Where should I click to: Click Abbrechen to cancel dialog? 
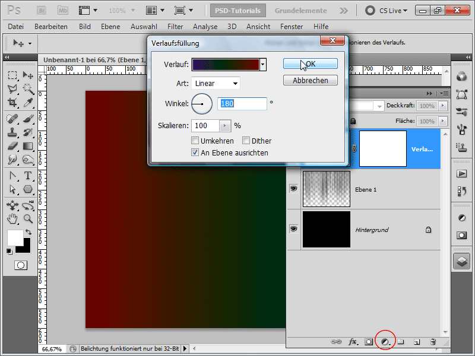click(x=310, y=80)
